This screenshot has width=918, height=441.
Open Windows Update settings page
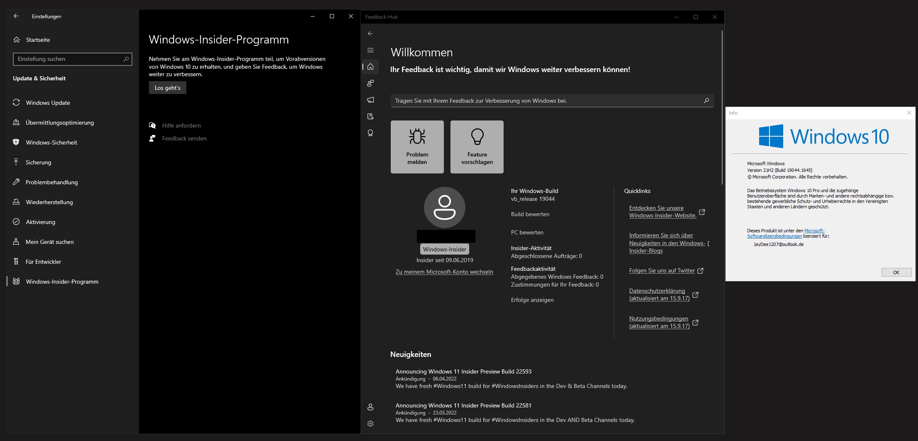(48, 103)
